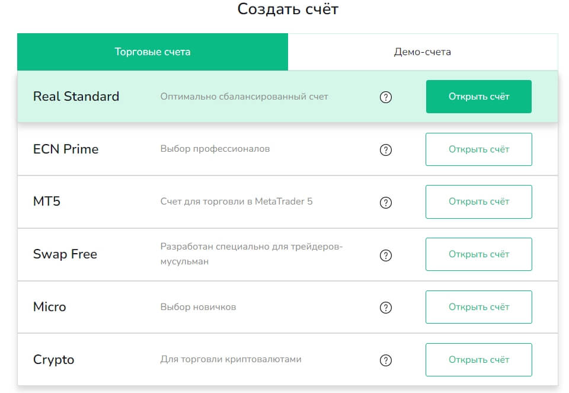Viewport: 569px width, 393px height.
Task: Open a Micro account
Action: [479, 307]
